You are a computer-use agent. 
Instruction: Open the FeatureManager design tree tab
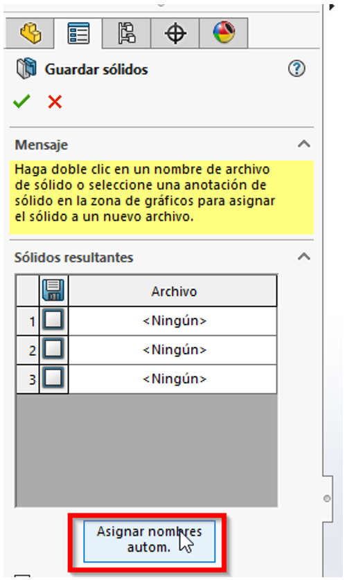[30, 34]
